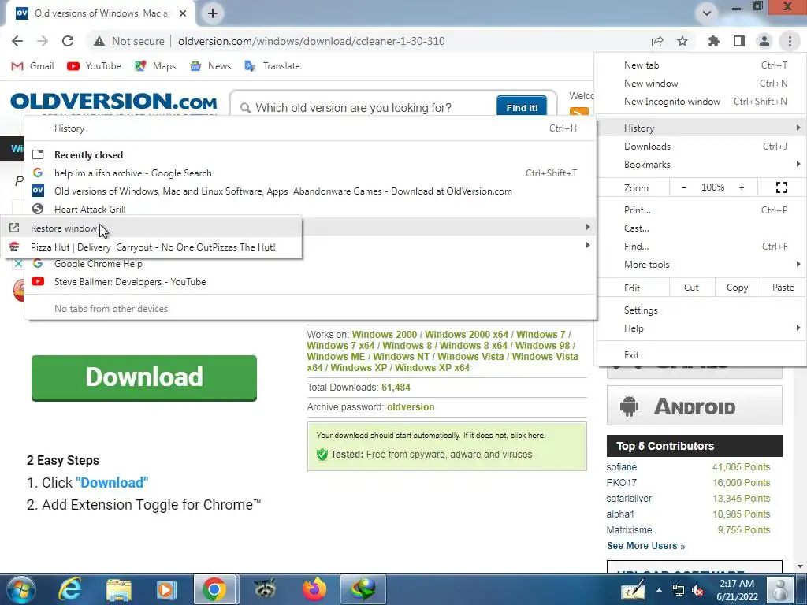Open Firefox from the taskbar
The width and height of the screenshot is (807, 605).
314,589
